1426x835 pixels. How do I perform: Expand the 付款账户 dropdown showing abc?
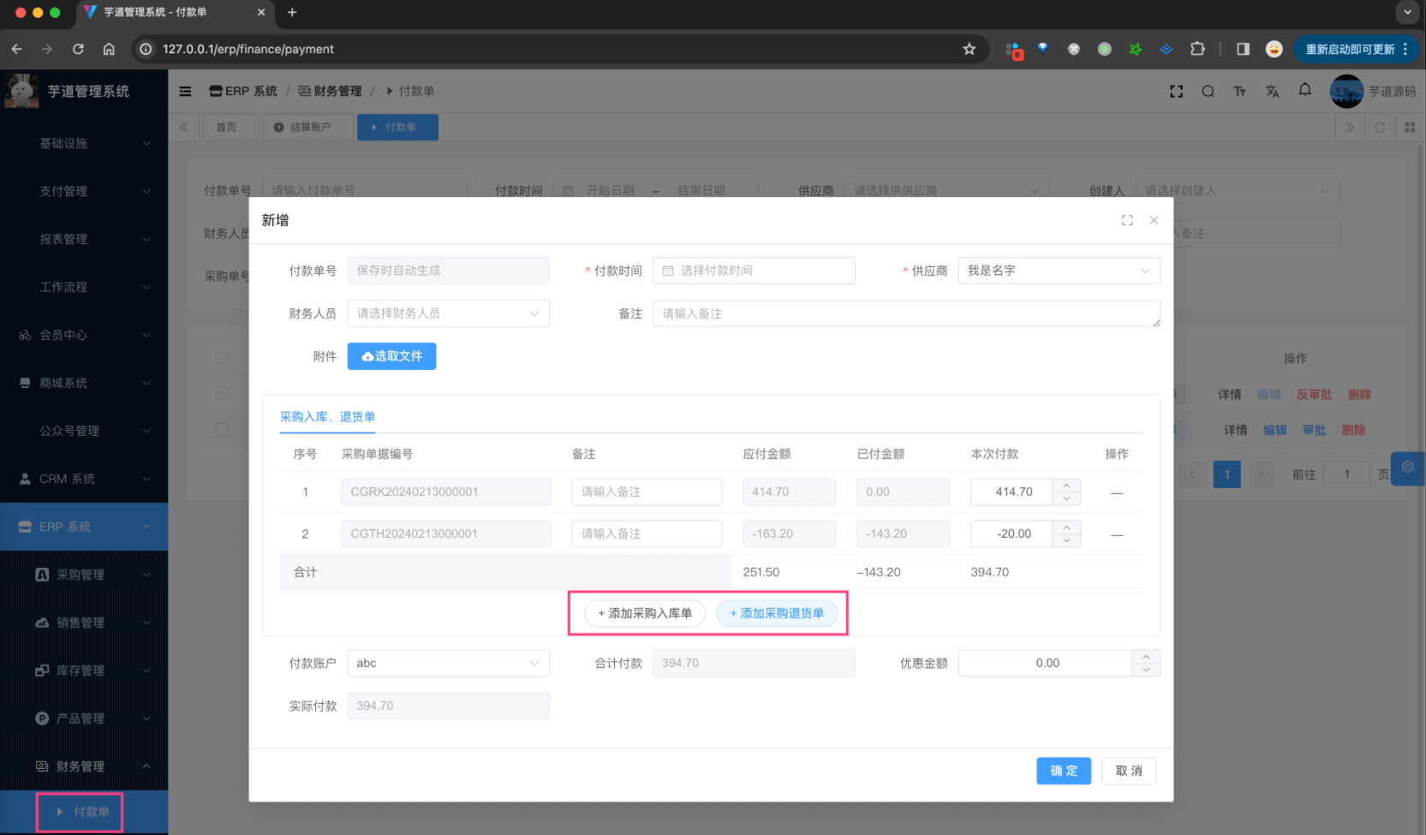pos(448,663)
